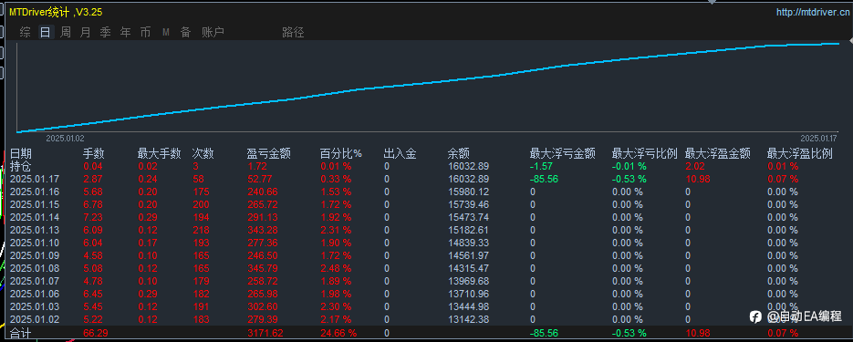Viewport: 853px width, 342px height.
Task: Switch to the 账户 account tab
Action: [x=213, y=33]
